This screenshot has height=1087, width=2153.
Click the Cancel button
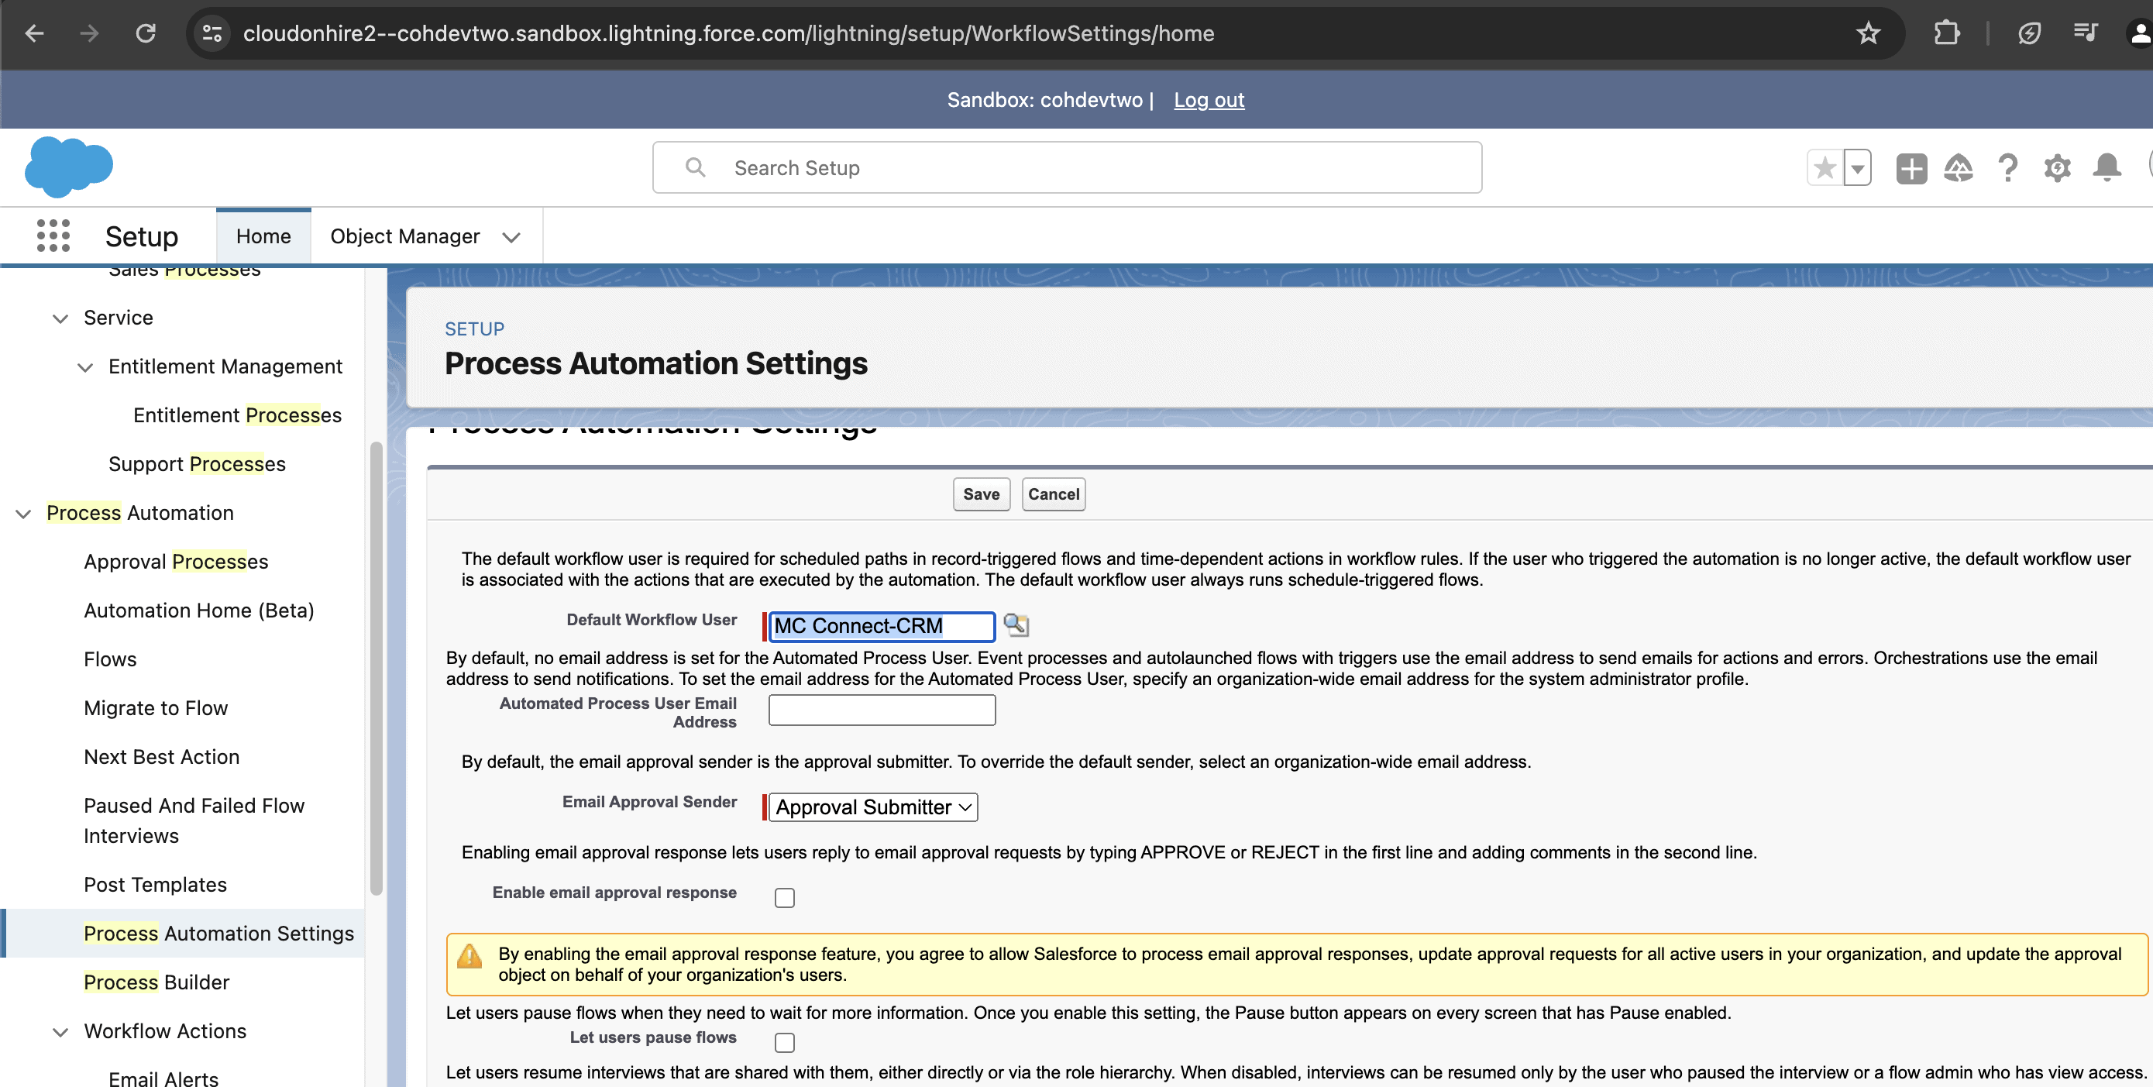pos(1053,494)
